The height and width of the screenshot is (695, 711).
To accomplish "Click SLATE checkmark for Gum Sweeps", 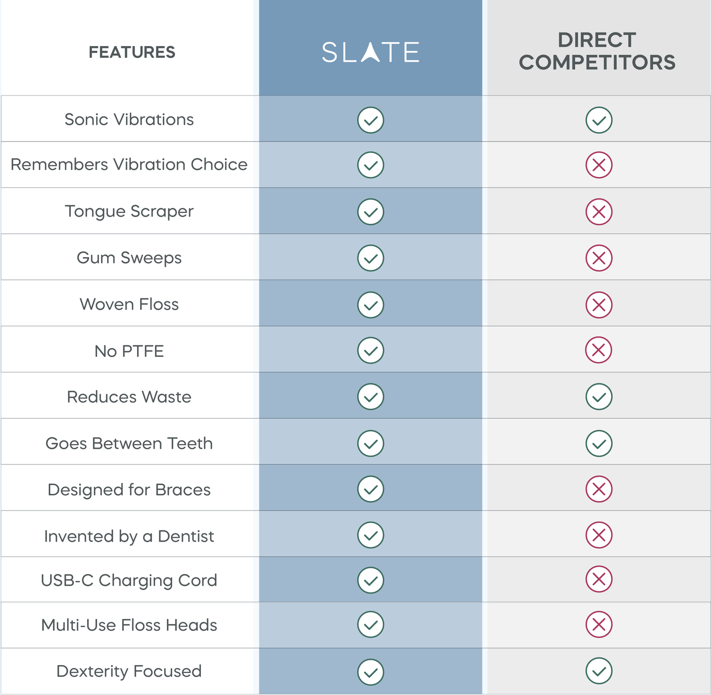I will pyautogui.click(x=370, y=258).
